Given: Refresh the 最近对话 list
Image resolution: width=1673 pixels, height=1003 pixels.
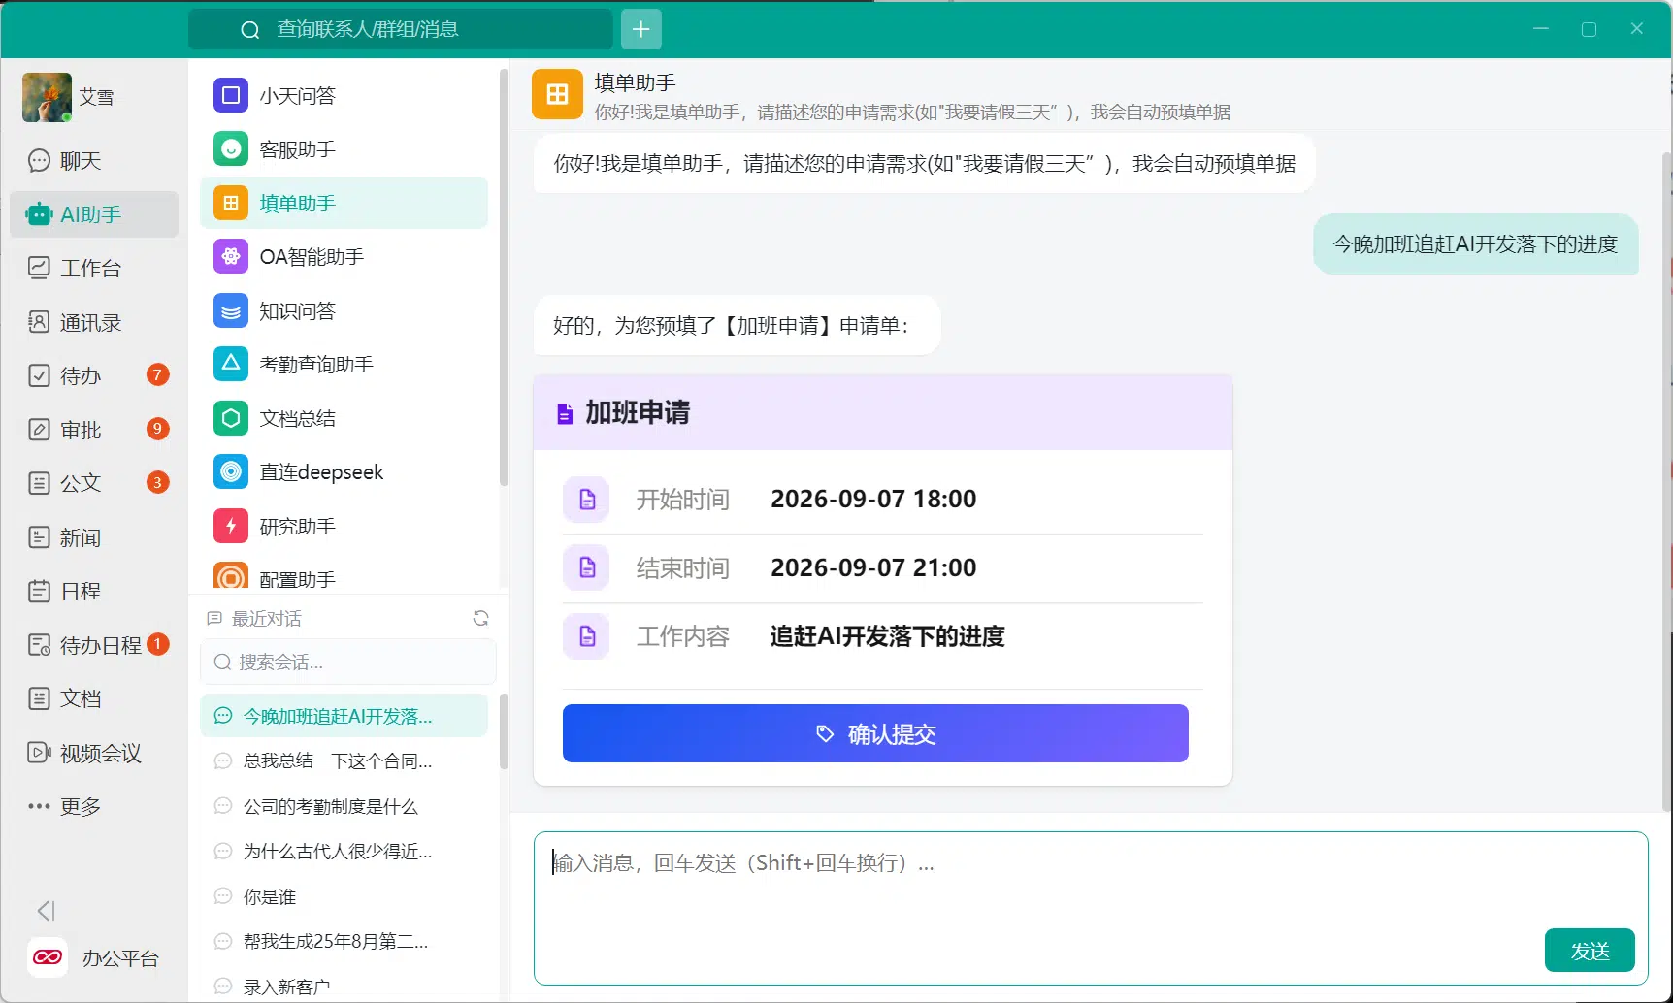Looking at the screenshot, I should pos(480,618).
